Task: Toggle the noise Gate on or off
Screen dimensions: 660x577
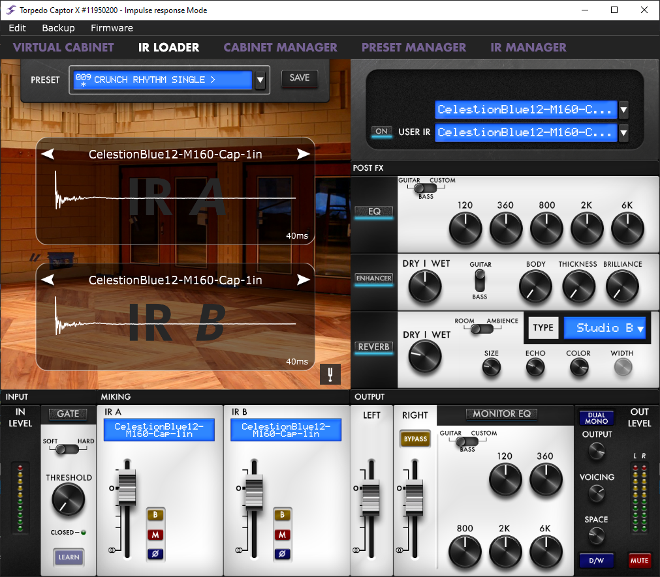Action: point(68,414)
